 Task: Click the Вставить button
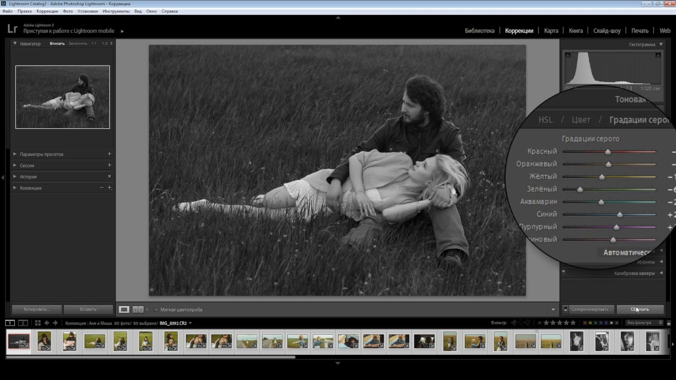(x=88, y=309)
